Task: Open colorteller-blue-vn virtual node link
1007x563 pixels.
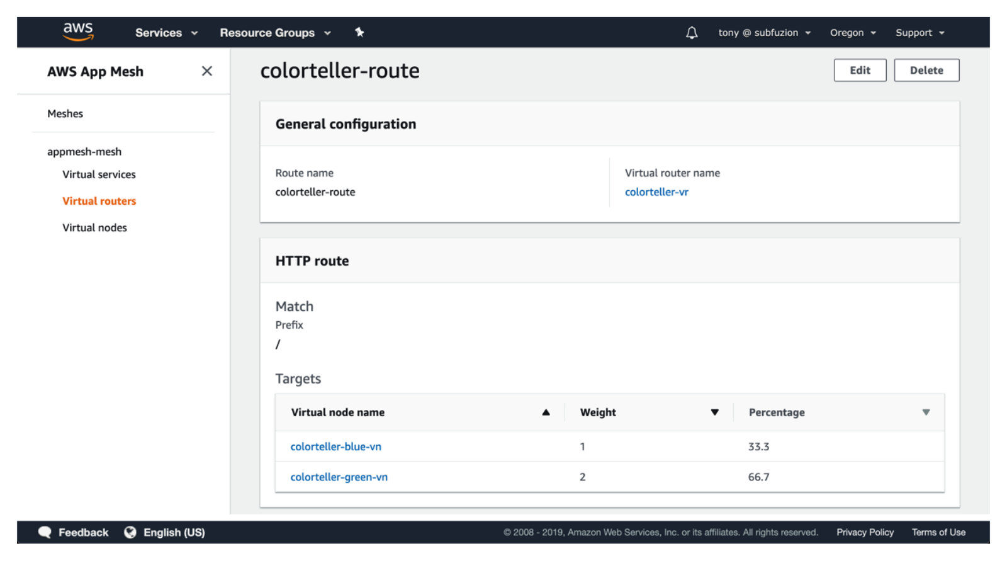Action: tap(335, 446)
